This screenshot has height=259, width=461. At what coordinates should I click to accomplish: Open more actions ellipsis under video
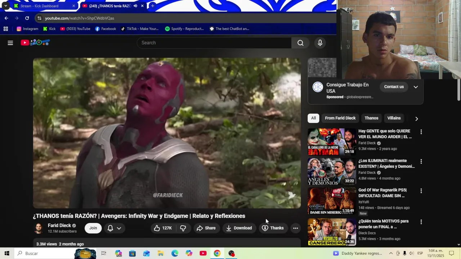[x=295, y=228]
